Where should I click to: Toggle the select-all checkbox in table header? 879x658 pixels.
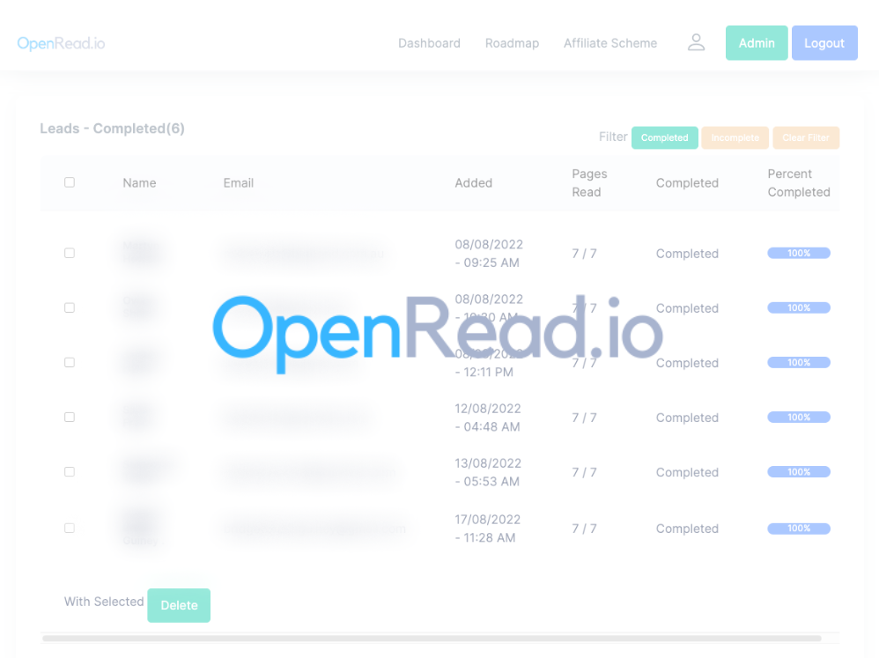[x=70, y=182]
